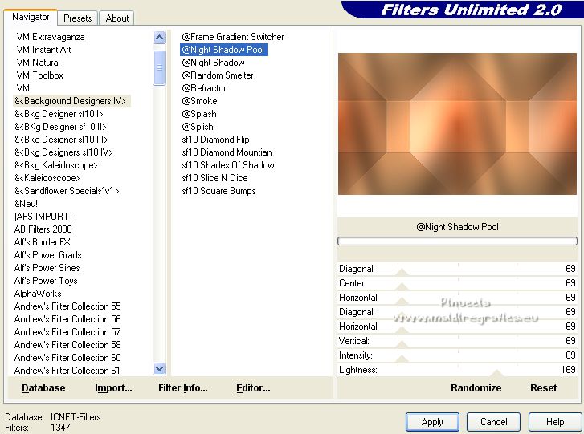584x434 pixels.
Task: Select &<Bkg Designer sf10 III> category
Action: [61, 140]
